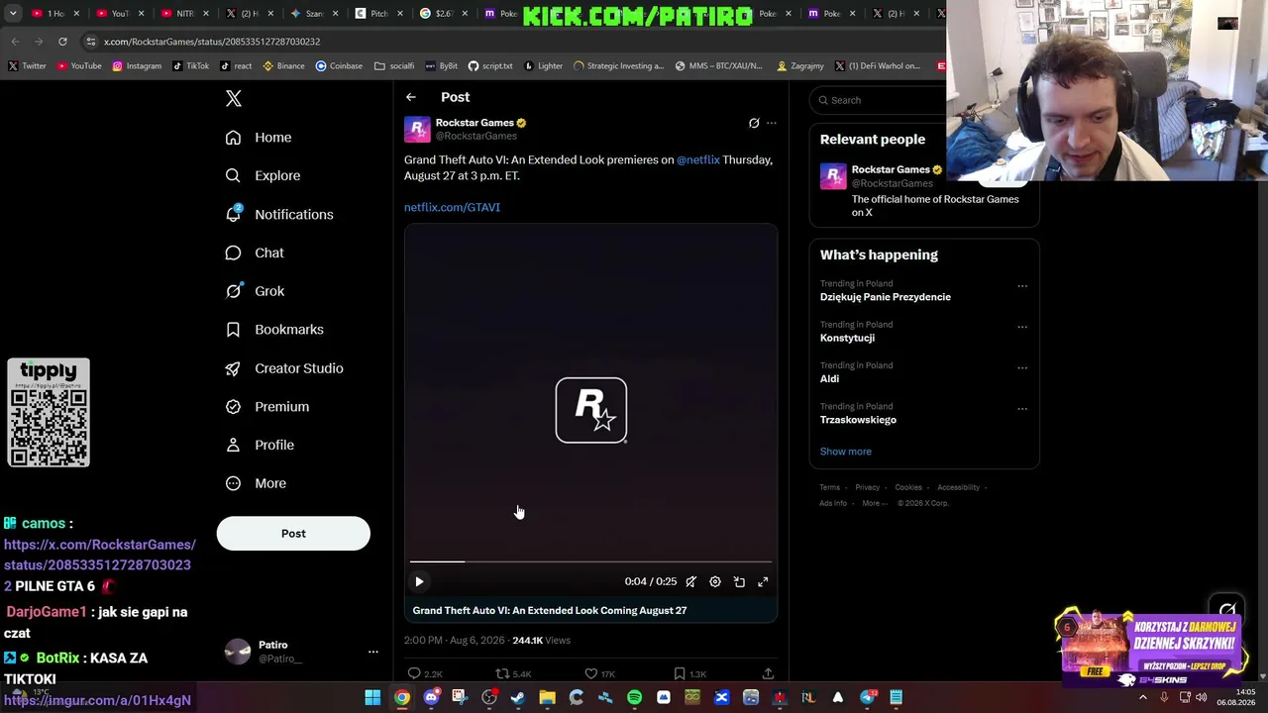
Task: Open options for Dziękuję Panie Prezydencie trend
Action: pyautogui.click(x=1022, y=286)
